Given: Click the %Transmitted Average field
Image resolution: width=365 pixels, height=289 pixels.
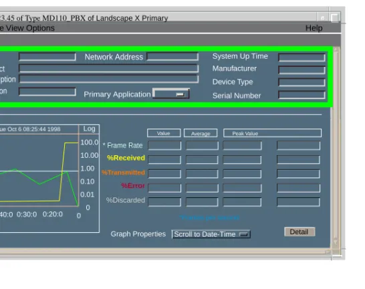Looking at the screenshot, I should (202, 173).
